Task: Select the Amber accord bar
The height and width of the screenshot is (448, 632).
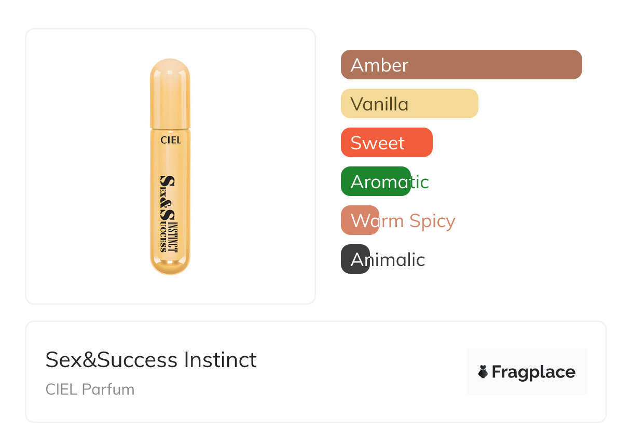Action: 493,65
